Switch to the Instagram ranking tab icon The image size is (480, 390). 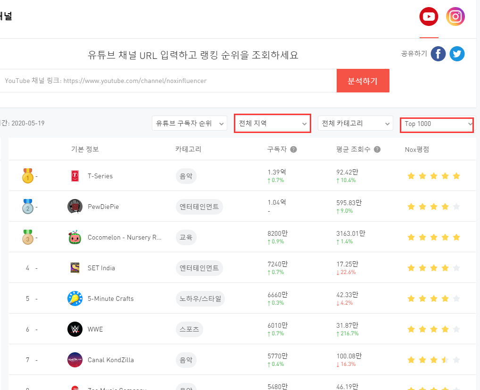click(455, 17)
